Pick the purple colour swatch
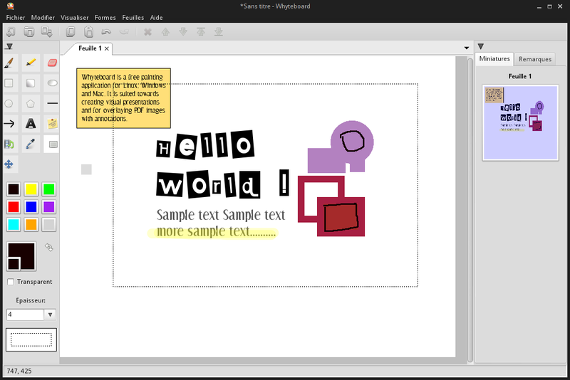570x380 pixels. point(48,207)
